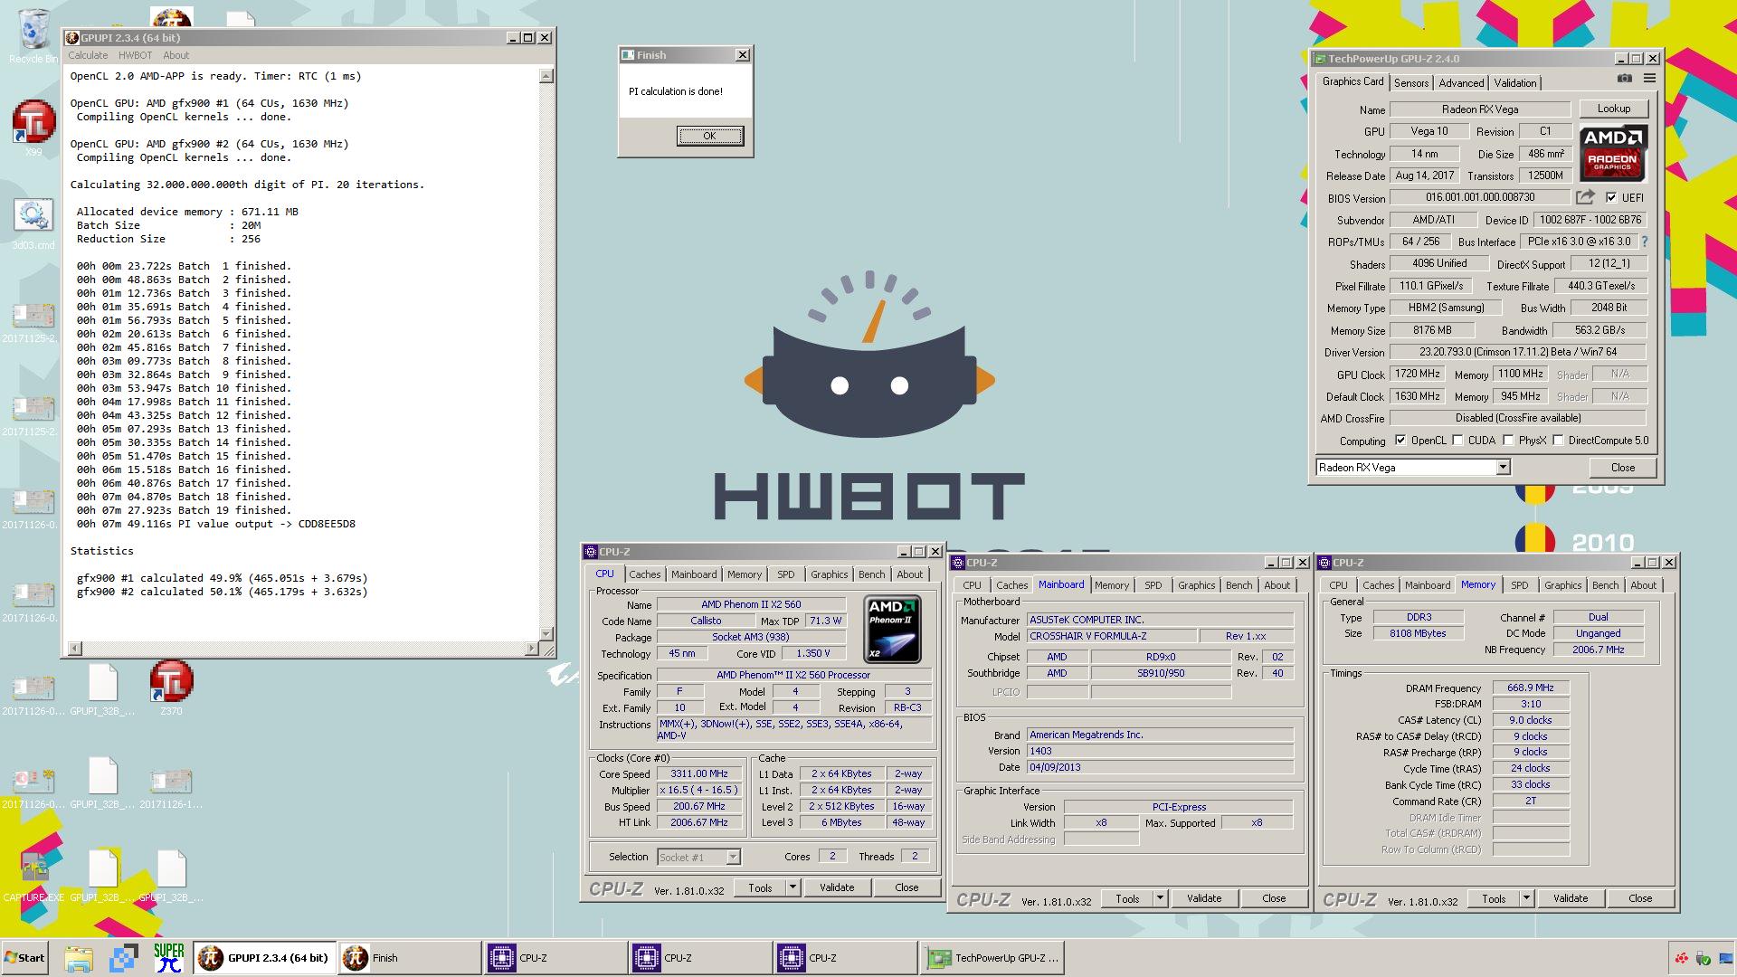
Task: Toggle the DirectCompute 5.0 checkbox
Action: point(1558,441)
